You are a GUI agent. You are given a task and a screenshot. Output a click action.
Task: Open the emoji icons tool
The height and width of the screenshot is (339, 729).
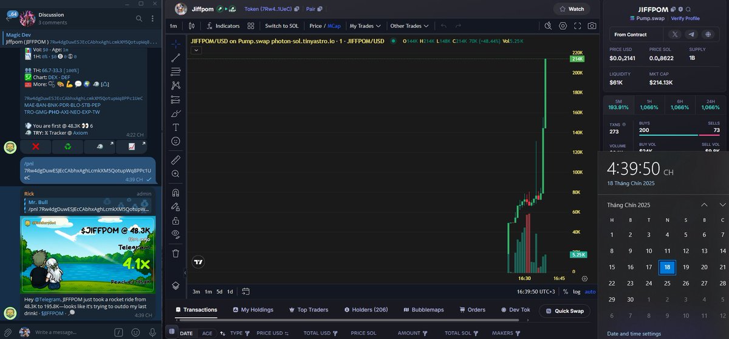[x=176, y=141]
